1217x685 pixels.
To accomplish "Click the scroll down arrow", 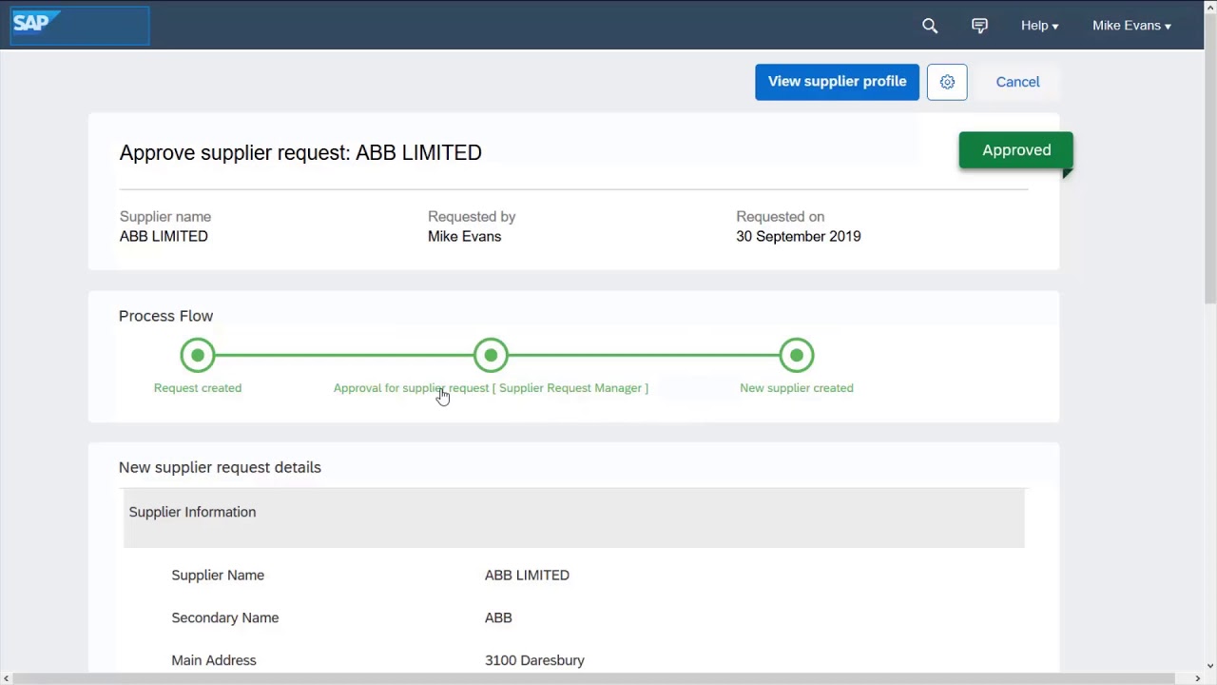I will point(1209,666).
